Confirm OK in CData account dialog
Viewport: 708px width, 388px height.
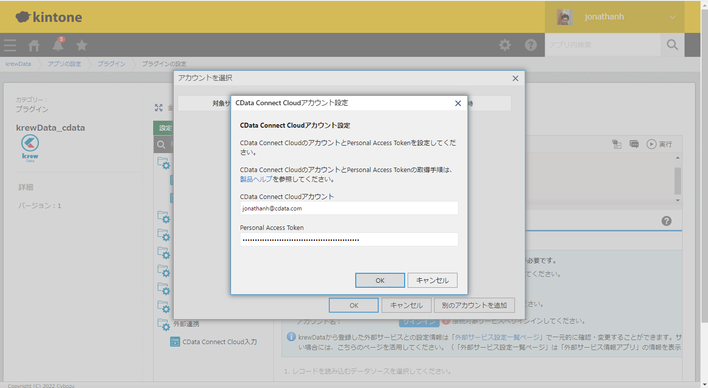[380, 280]
